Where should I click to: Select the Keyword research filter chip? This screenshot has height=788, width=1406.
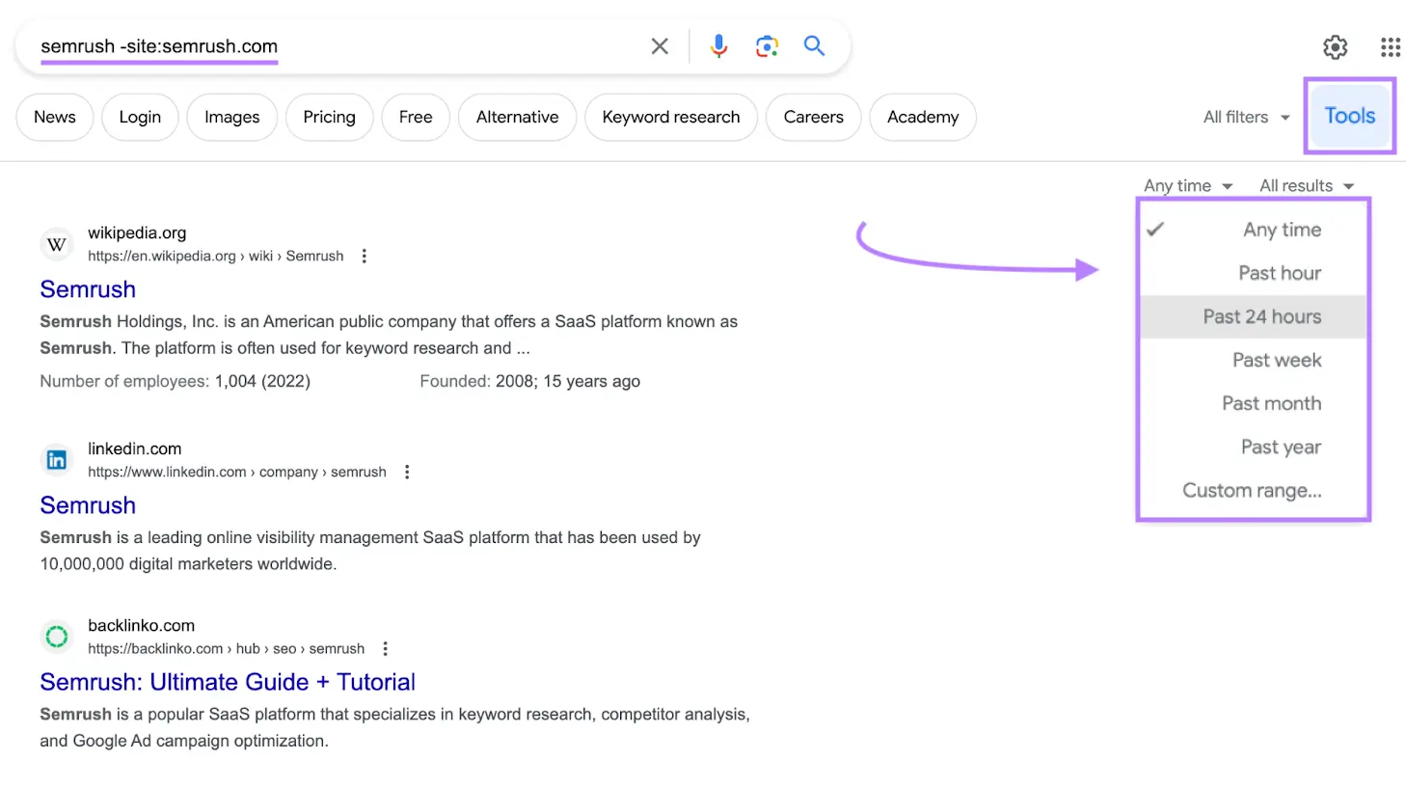click(x=670, y=117)
